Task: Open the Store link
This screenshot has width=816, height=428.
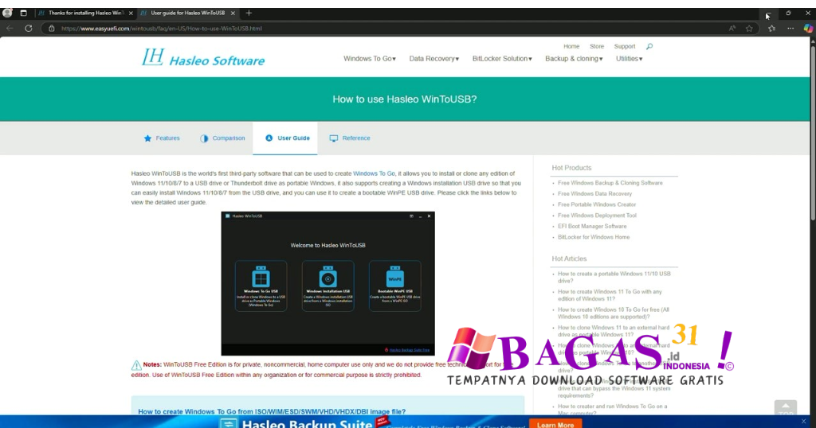Action: point(597,46)
